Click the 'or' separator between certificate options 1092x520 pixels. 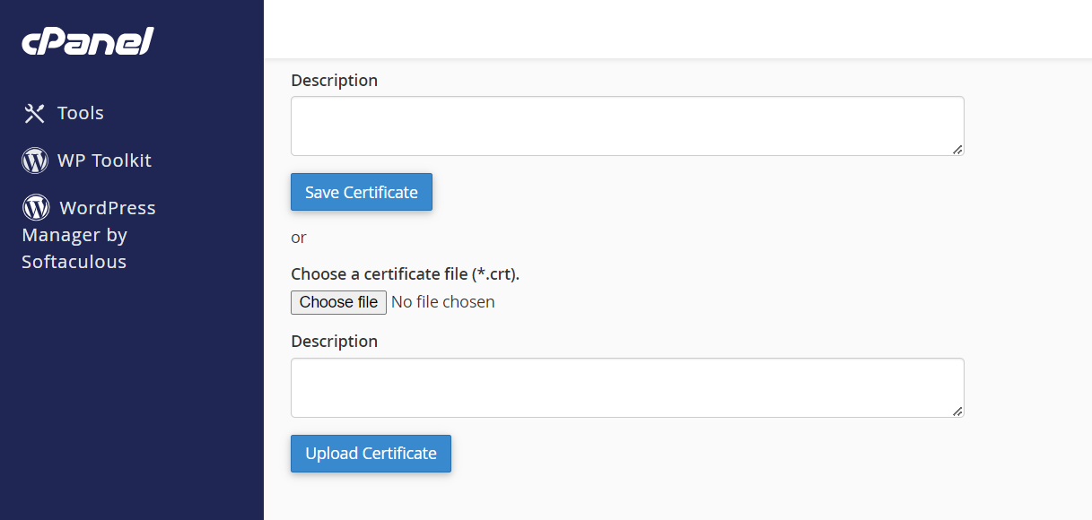(x=298, y=237)
